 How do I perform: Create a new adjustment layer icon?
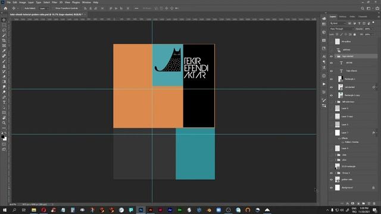click(358, 203)
